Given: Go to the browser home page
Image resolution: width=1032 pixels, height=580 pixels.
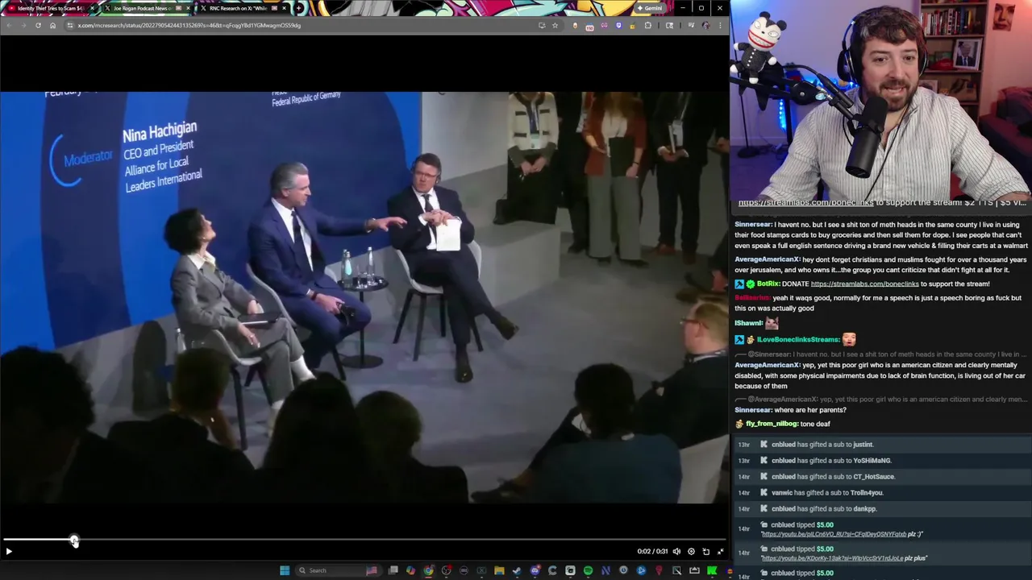Looking at the screenshot, I should [52, 25].
